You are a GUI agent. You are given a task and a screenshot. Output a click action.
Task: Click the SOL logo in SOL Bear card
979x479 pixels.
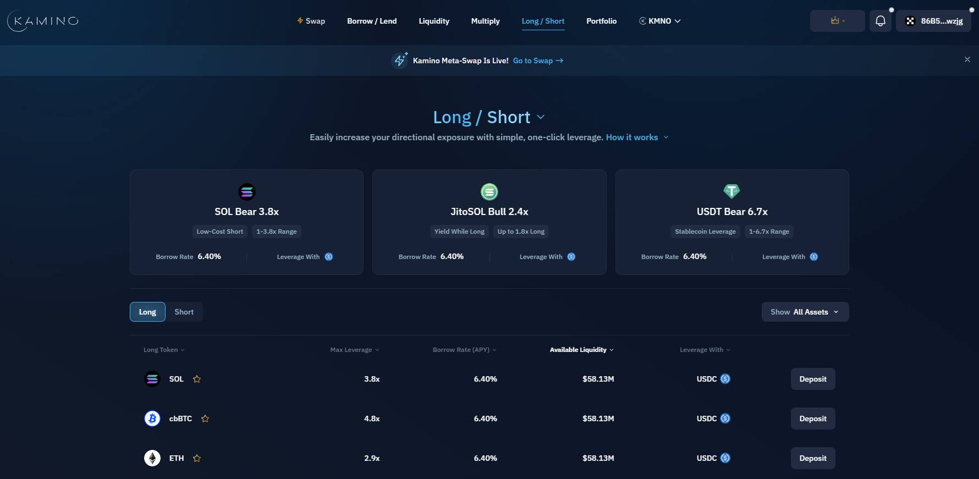point(247,192)
